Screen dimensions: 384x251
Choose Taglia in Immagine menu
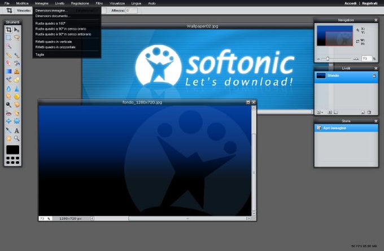(67, 55)
